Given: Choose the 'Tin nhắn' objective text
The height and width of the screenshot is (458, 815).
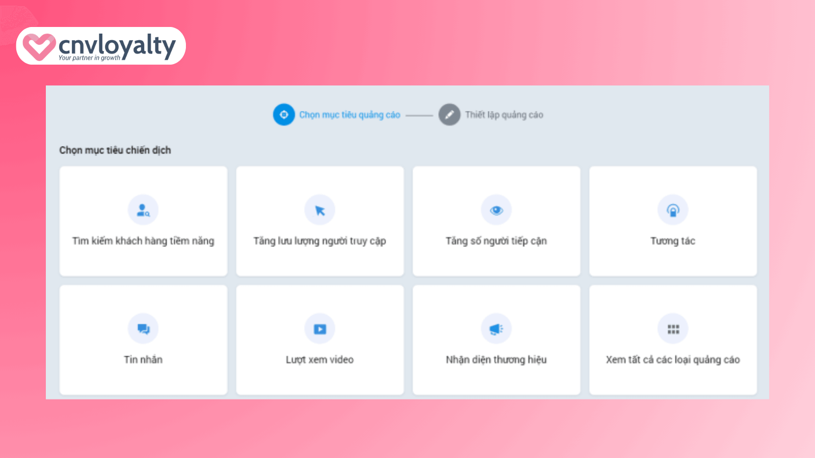Looking at the screenshot, I should click(143, 360).
